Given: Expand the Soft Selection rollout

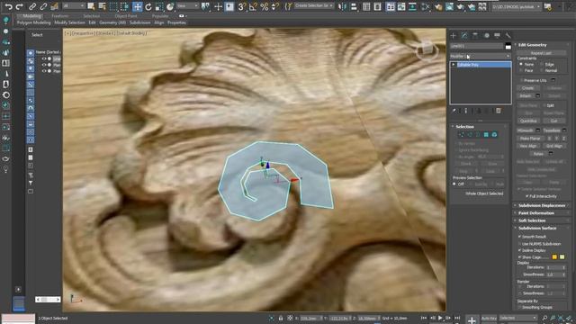Looking at the screenshot, I should (532, 220).
